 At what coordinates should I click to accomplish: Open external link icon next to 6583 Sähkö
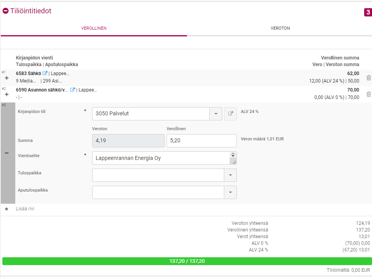coord(45,74)
